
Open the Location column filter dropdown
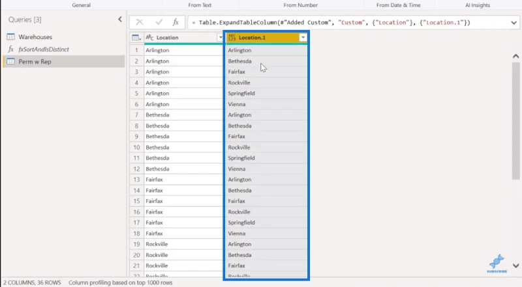point(220,38)
